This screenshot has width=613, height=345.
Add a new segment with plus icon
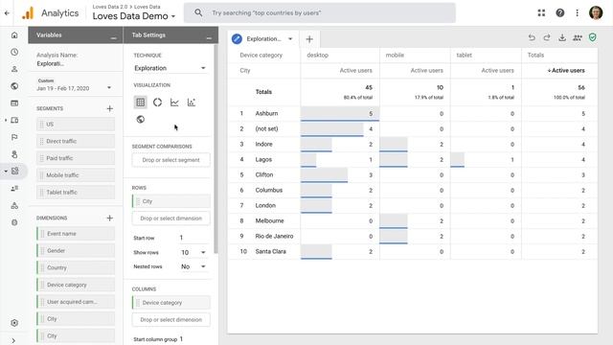110,108
